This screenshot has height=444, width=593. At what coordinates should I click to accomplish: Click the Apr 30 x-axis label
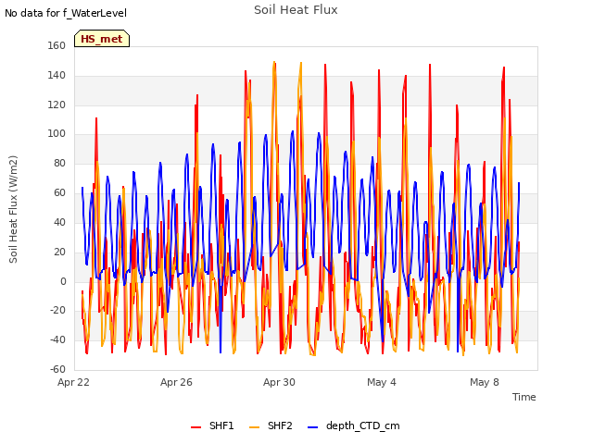click(x=279, y=382)
